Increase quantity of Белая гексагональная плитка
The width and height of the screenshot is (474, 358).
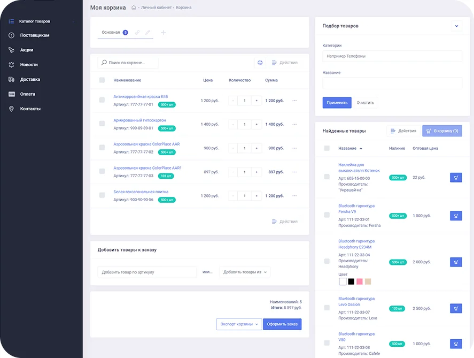click(257, 196)
